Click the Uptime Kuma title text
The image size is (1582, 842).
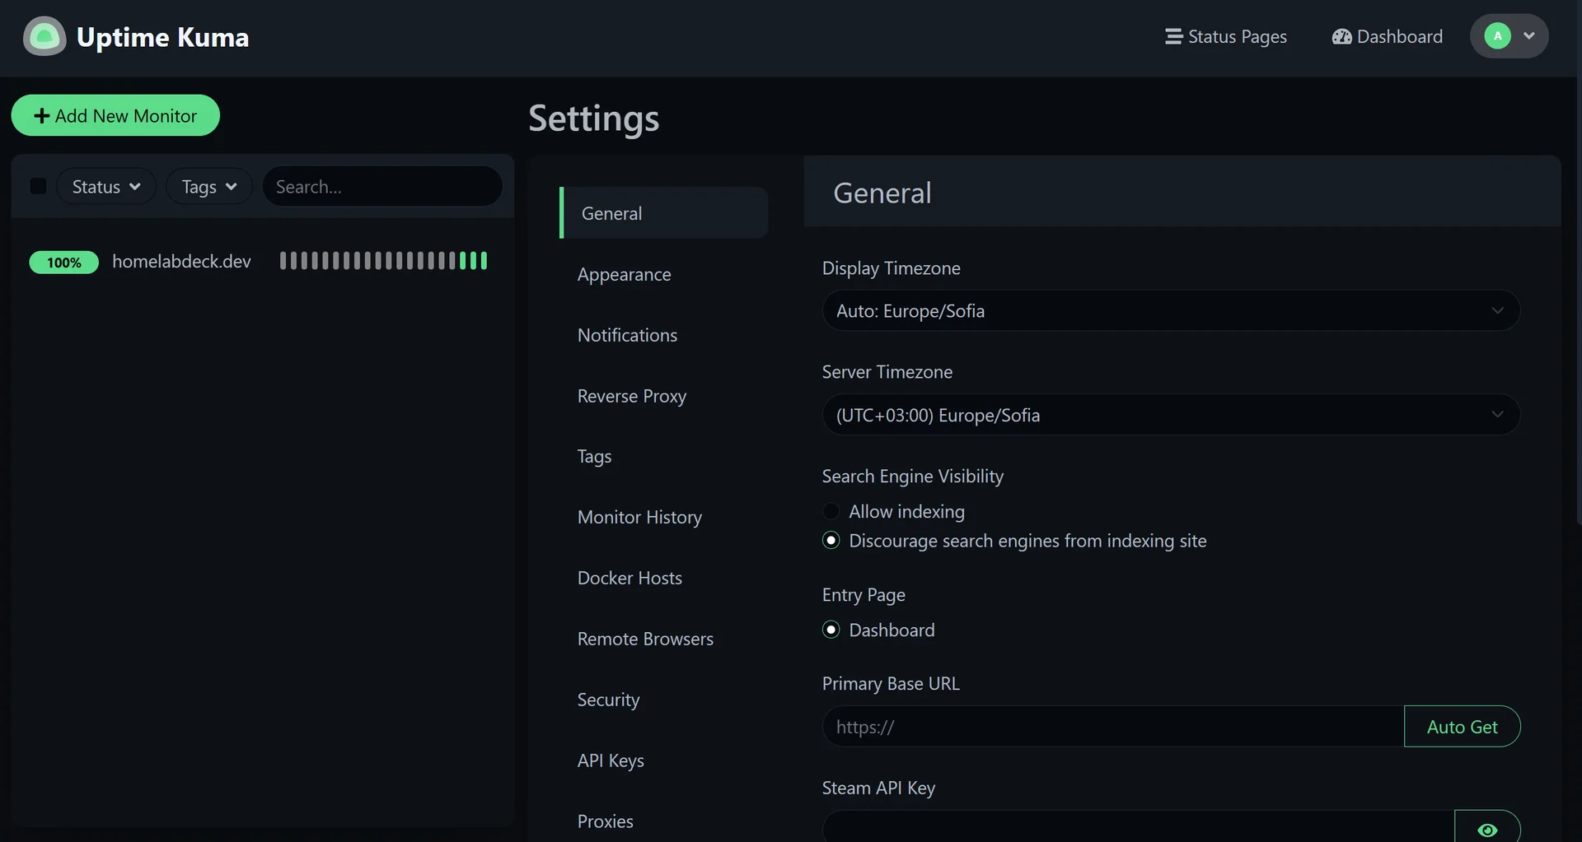click(162, 37)
